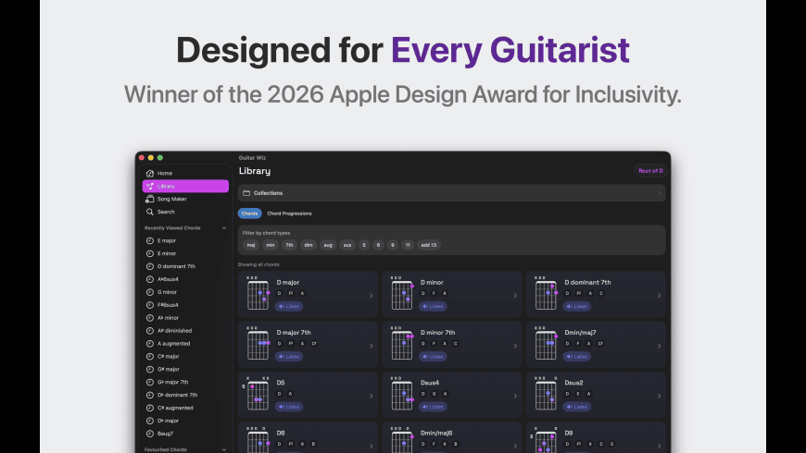Click clock icon beside A augmented
Viewport: 806px width, 453px height.
point(149,344)
